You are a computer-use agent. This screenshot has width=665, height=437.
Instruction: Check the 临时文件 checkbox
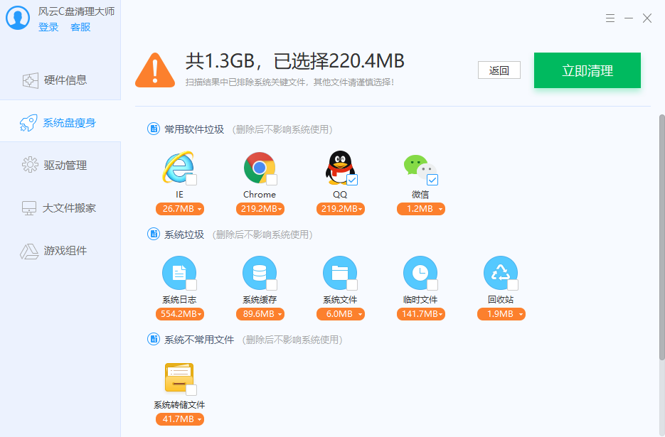pos(432,285)
